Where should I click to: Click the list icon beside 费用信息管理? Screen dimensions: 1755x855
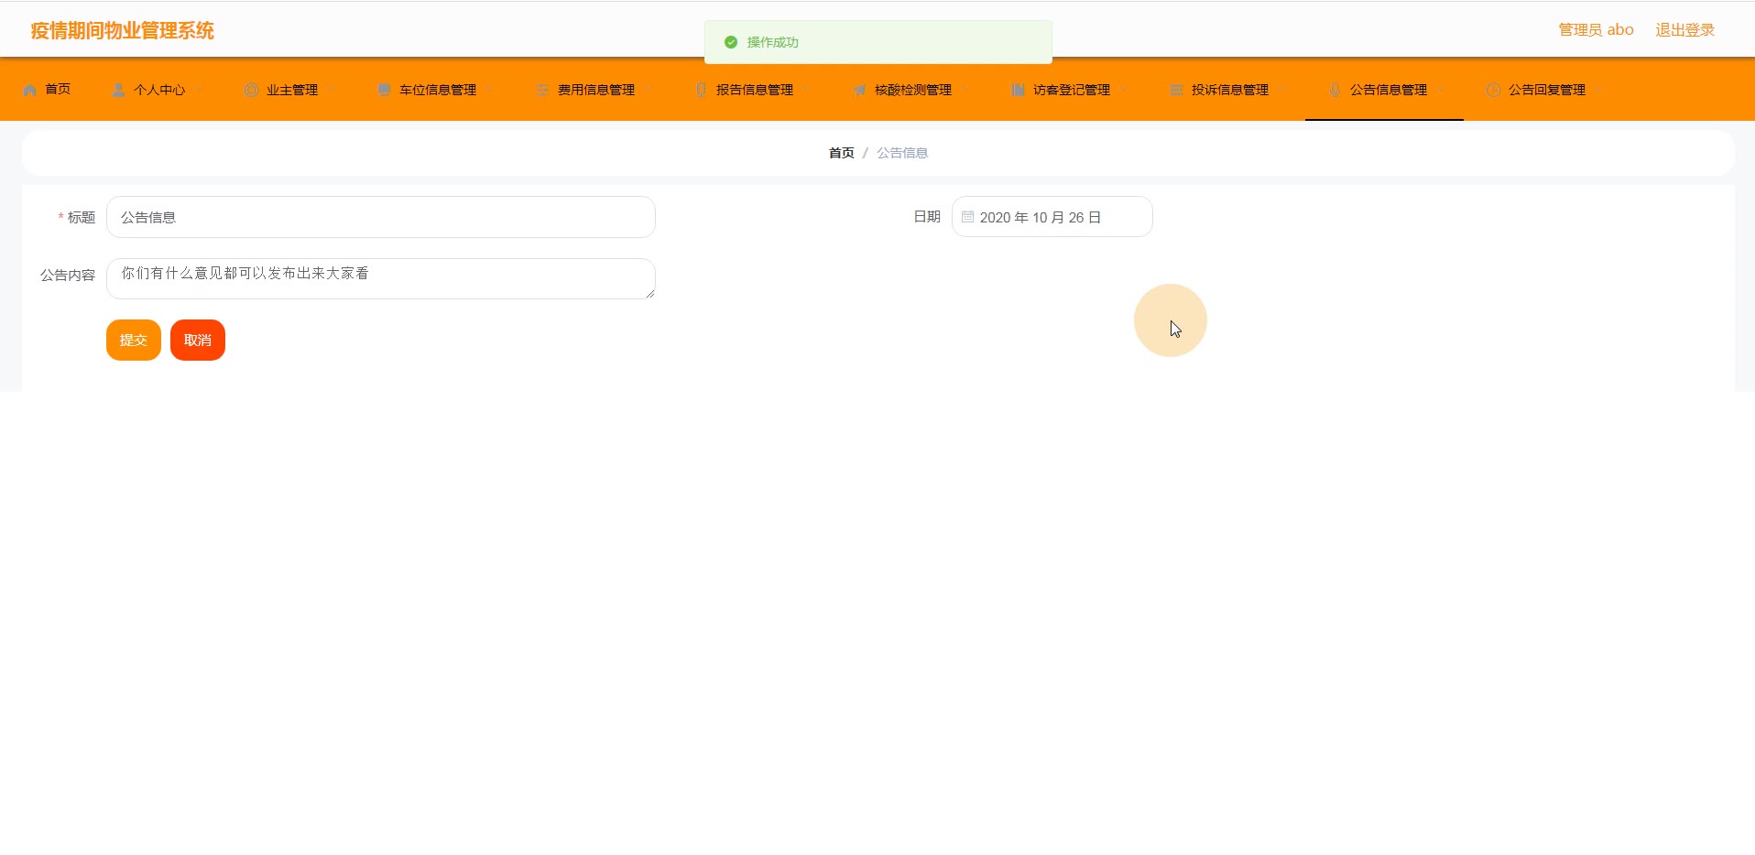(542, 90)
